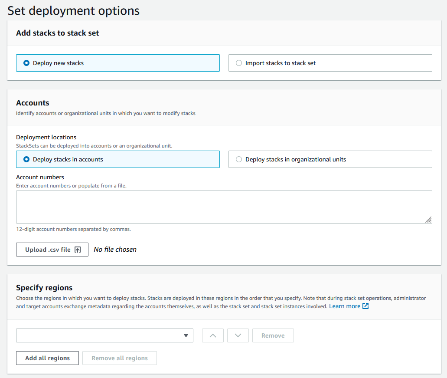Click the radio circle next to Import stacks
447x378 pixels.
click(x=239, y=62)
